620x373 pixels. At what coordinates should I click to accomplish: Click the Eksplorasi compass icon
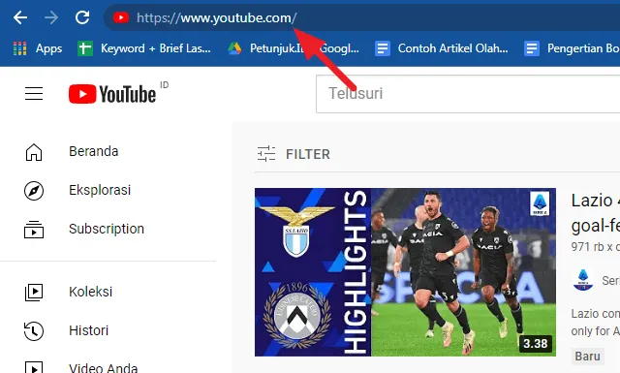(34, 191)
